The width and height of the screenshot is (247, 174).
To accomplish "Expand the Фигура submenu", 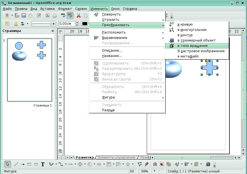I will (x=132, y=97).
